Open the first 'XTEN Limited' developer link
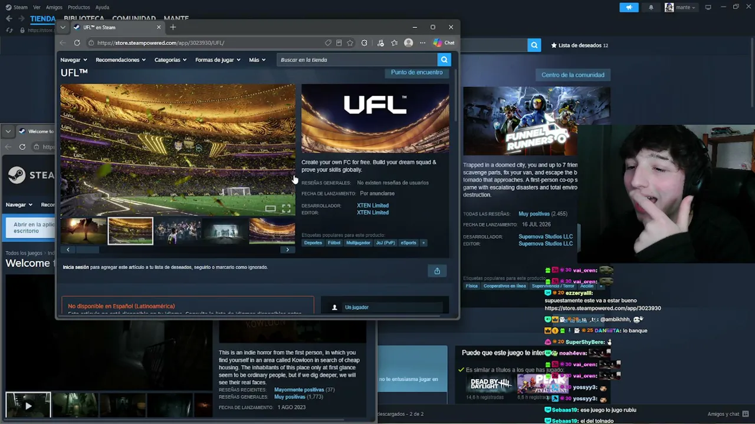Image resolution: width=755 pixels, height=424 pixels. (x=373, y=206)
